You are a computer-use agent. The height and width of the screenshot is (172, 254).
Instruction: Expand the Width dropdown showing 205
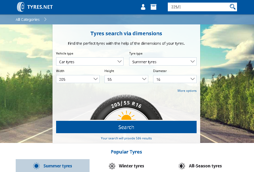tap(78, 79)
